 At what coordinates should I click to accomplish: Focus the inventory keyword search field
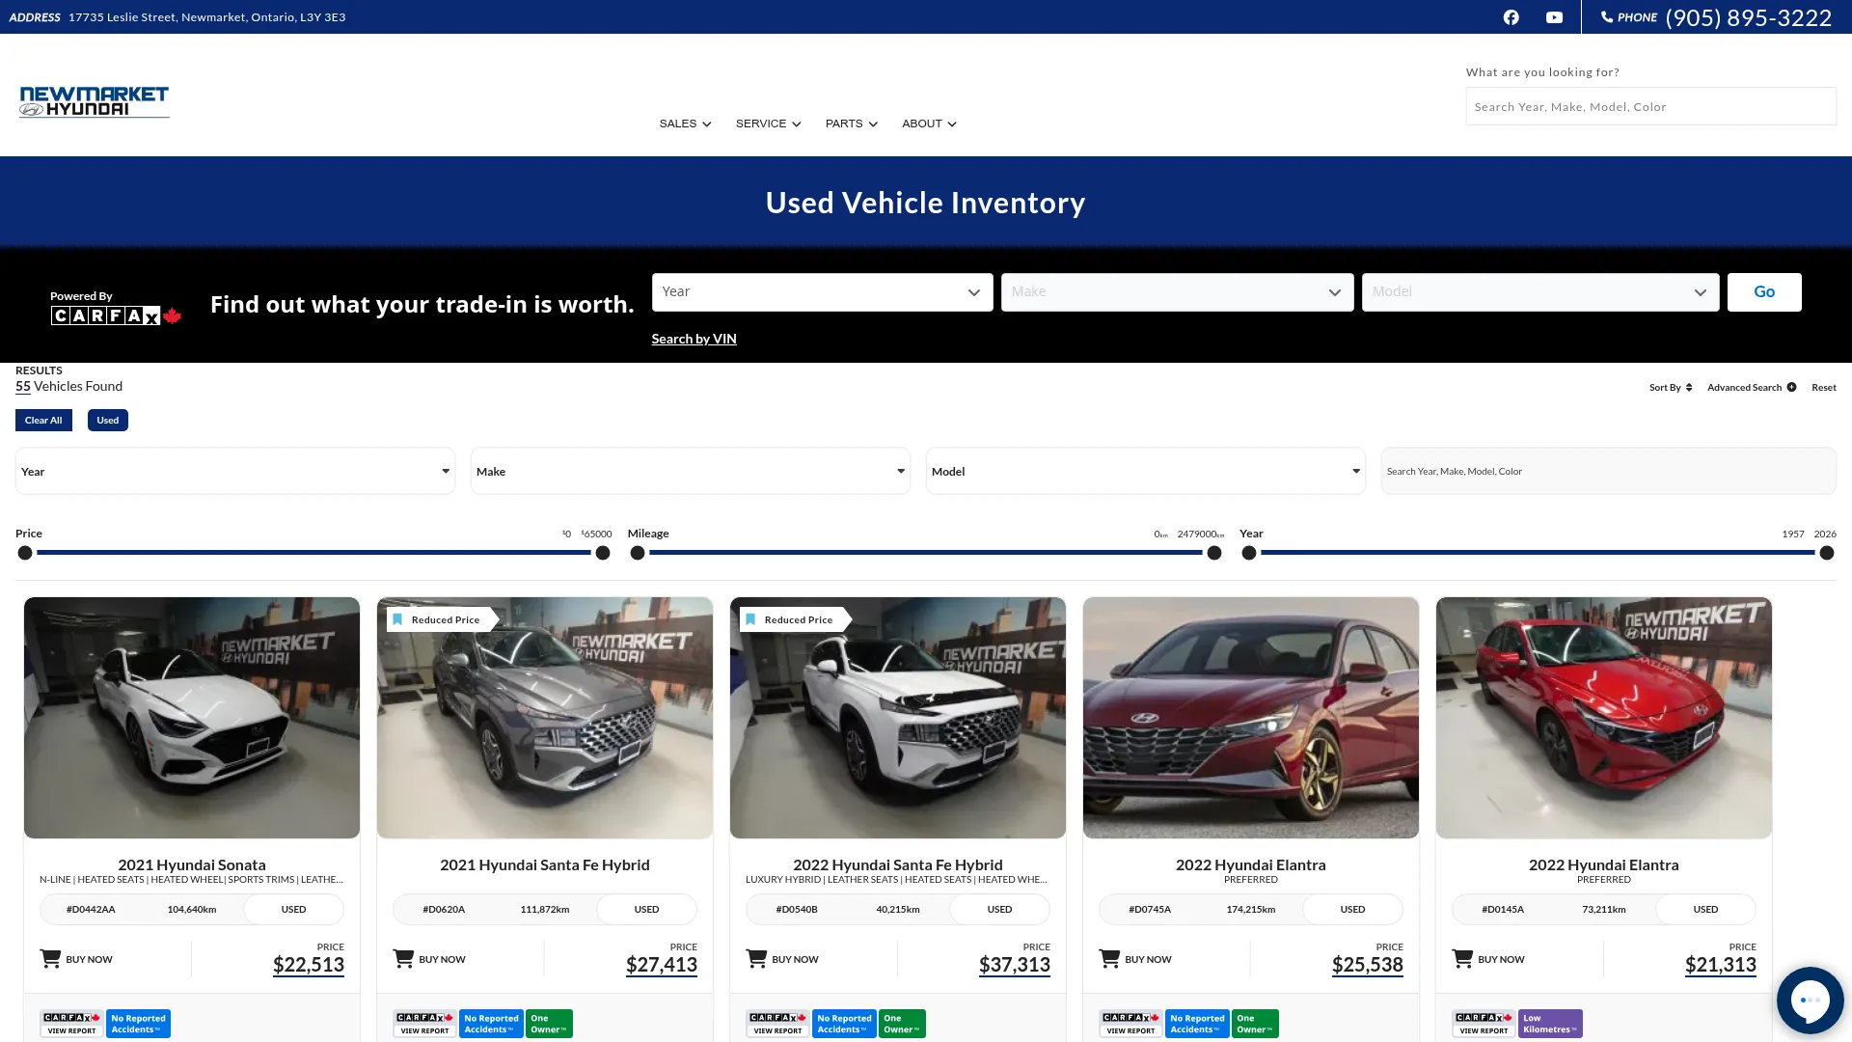[1608, 471]
